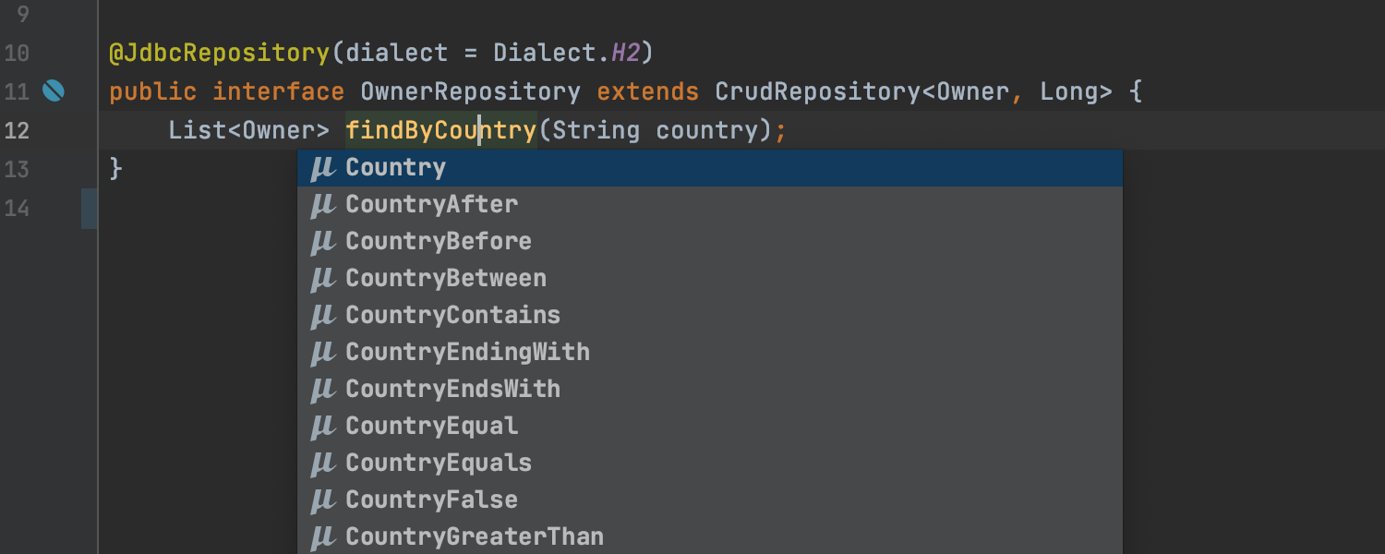Click the Micronaut gutter icon on line 11
Screen dimensions: 1385x554
click(x=54, y=90)
